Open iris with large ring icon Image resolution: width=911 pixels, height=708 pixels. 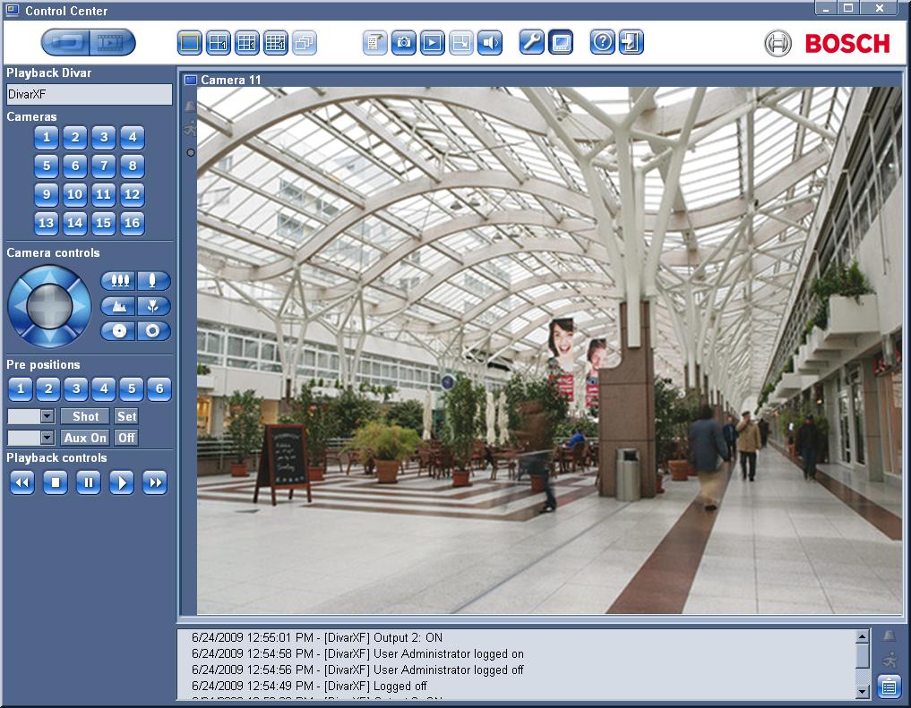coord(153,331)
